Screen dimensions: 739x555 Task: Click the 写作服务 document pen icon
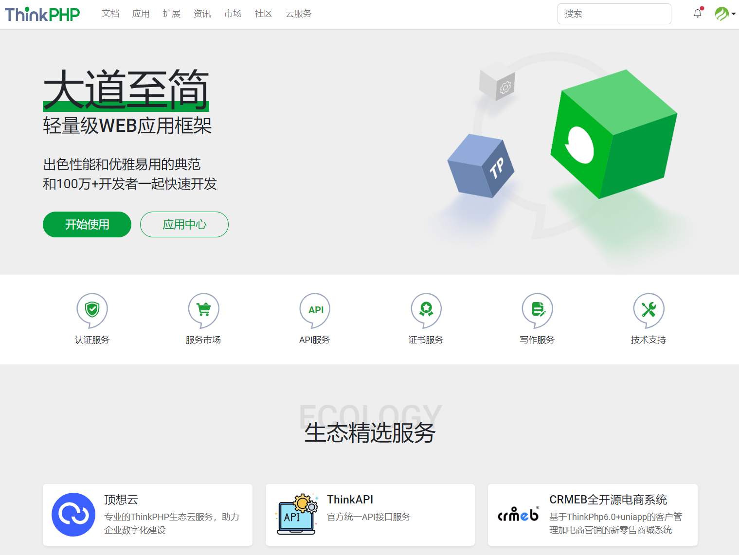537,310
